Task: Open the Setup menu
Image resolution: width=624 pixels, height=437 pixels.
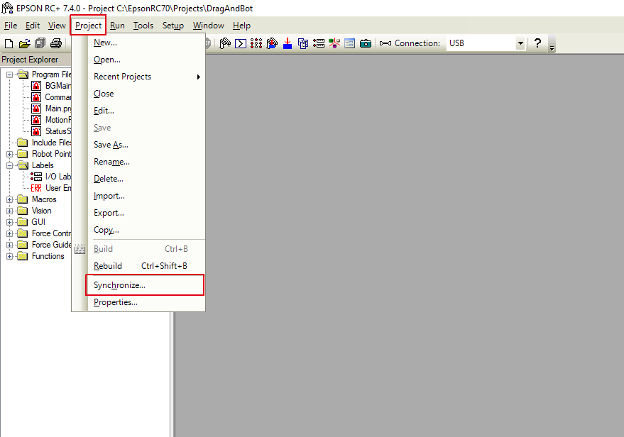Action: [173, 26]
